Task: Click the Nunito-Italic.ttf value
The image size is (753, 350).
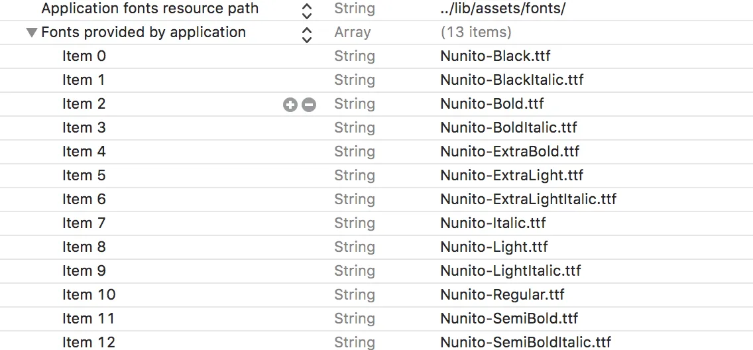Action: (x=492, y=223)
